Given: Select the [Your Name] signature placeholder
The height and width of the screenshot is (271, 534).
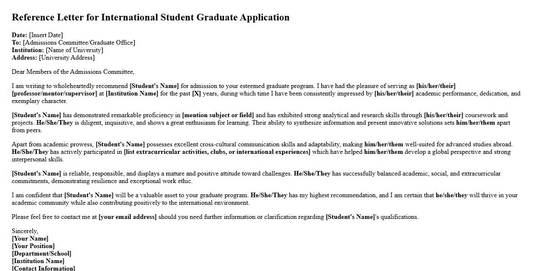Looking at the screenshot, I should click(x=30, y=238).
